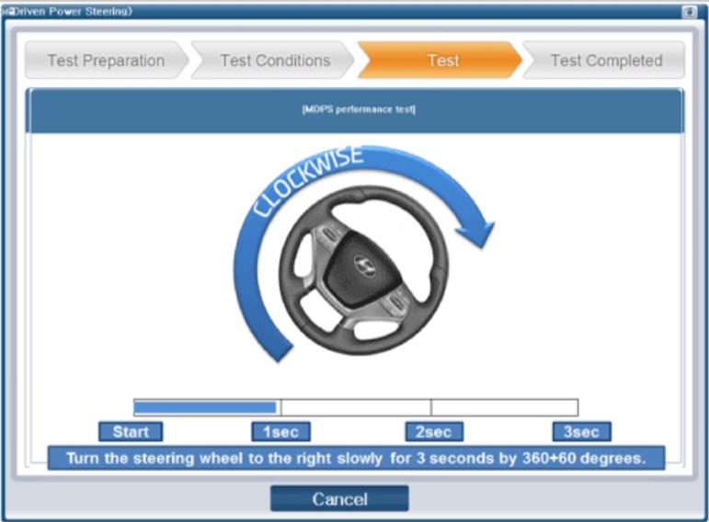The height and width of the screenshot is (522, 709).
Task: Select the highlighted Test step tab
Action: [x=440, y=60]
